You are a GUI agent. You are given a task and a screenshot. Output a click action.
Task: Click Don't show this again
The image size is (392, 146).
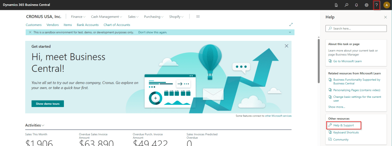(x=152, y=32)
